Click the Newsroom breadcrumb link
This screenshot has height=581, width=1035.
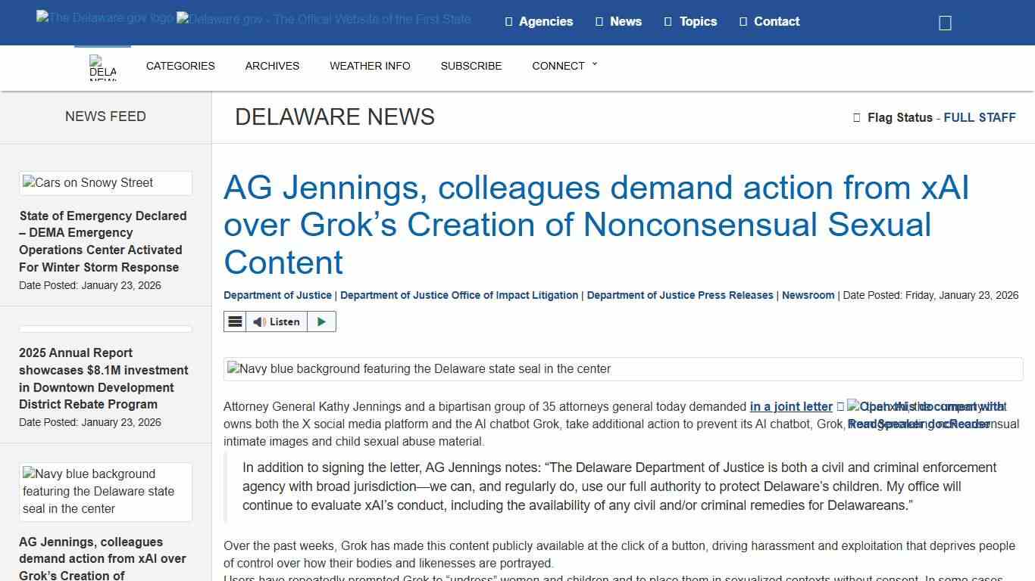[x=808, y=295]
